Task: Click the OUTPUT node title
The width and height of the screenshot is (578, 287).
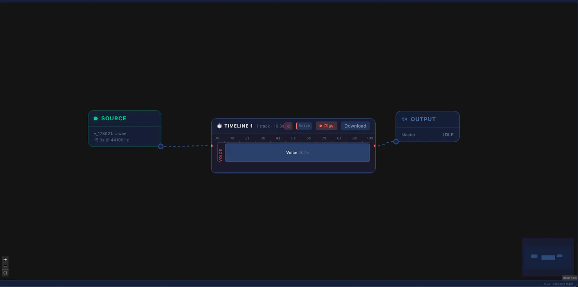Action: pos(423,119)
